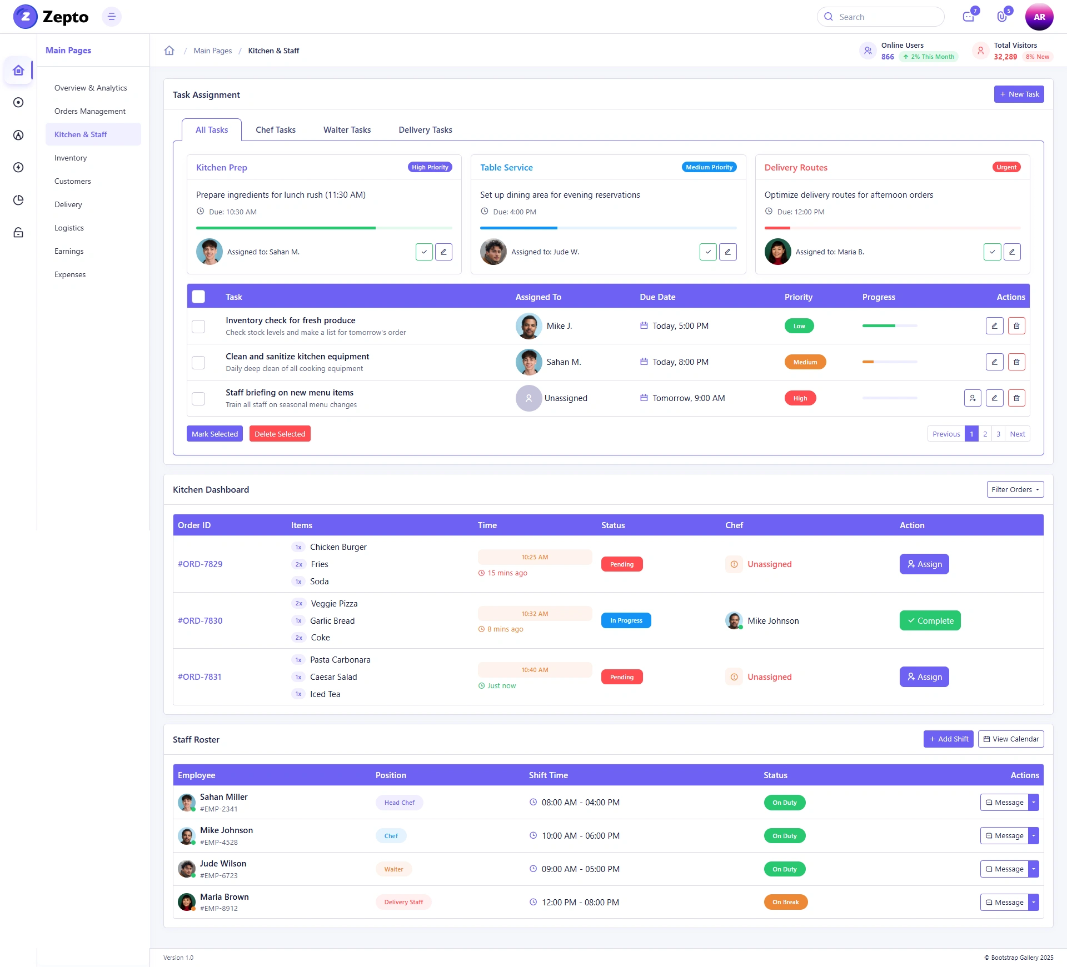Open Orders Management in sidebar
Viewport: 1067px width, 967px height.
90,111
